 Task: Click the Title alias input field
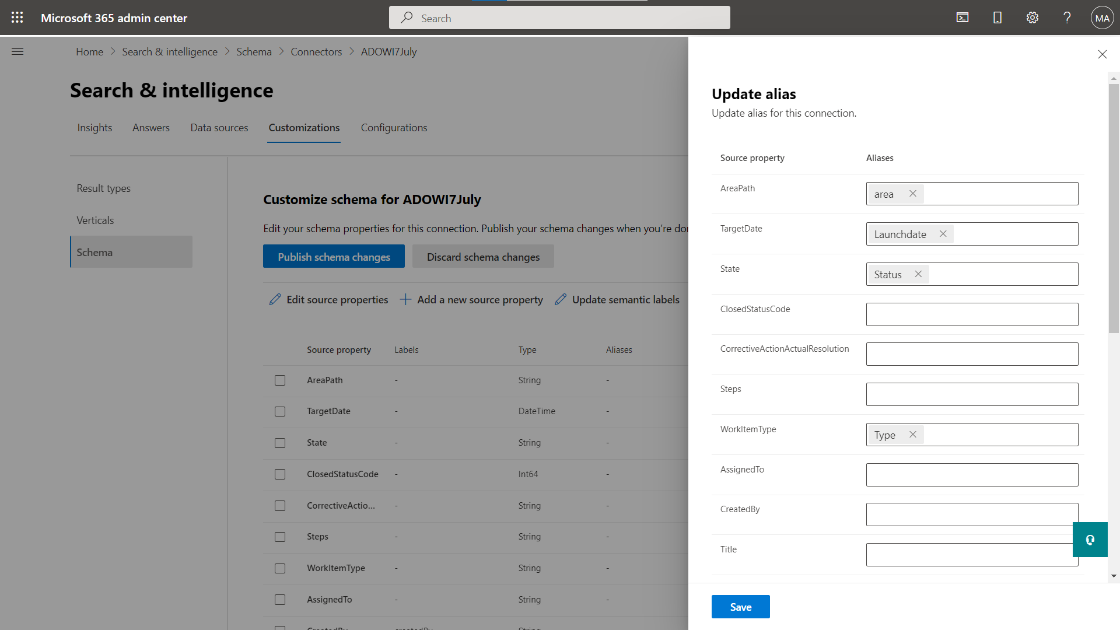click(x=972, y=554)
